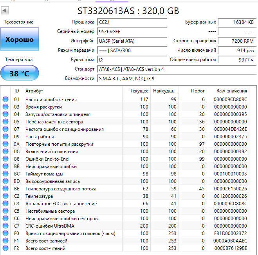Click status orb beside Часы работы row

(5, 136)
